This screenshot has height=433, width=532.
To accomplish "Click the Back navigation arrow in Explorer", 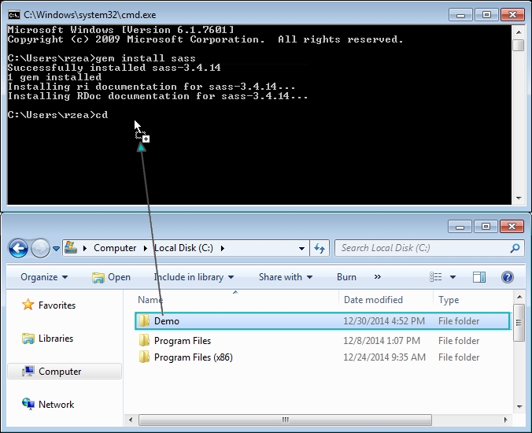I will (19, 248).
